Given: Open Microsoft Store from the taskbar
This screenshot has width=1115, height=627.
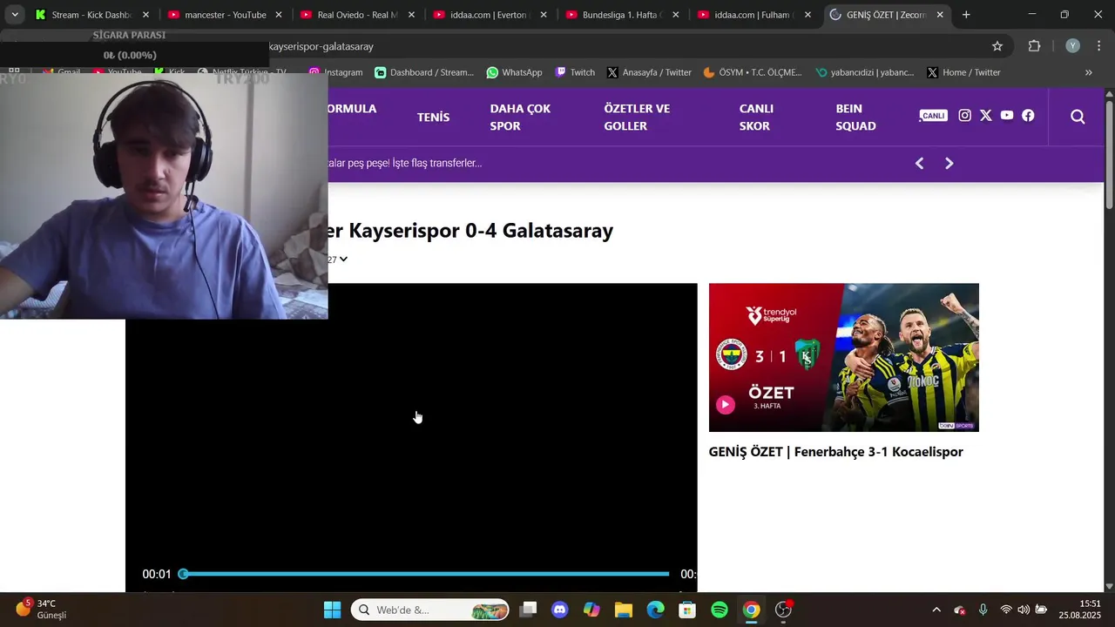Looking at the screenshot, I should [x=687, y=610].
